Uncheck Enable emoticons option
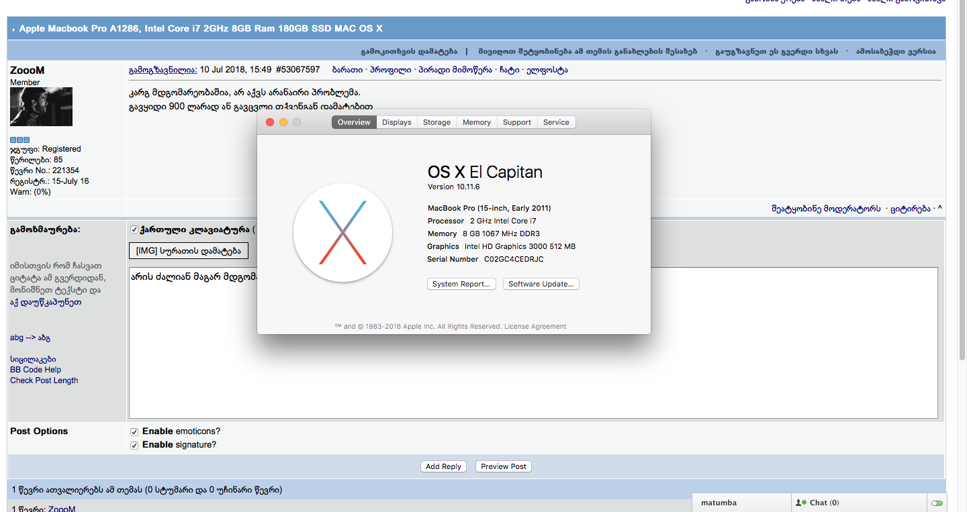Viewport: 967px width, 512px height. click(134, 431)
